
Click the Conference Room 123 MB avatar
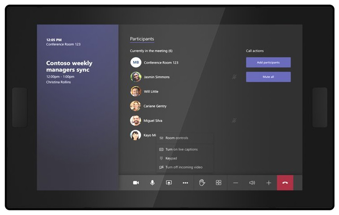point(136,63)
